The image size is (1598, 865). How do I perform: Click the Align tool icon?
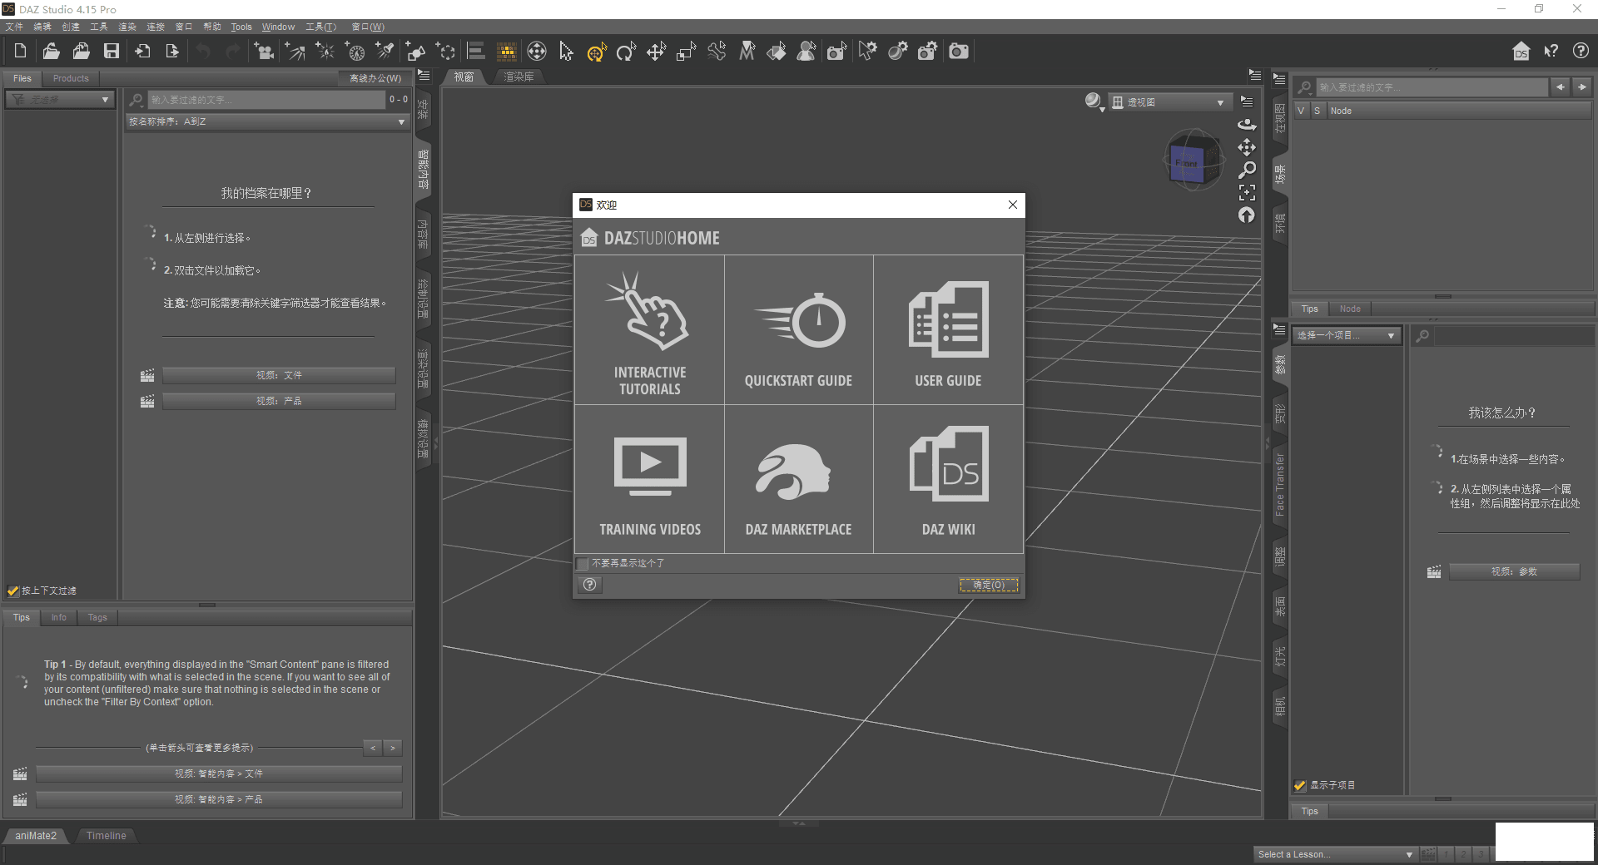476,52
